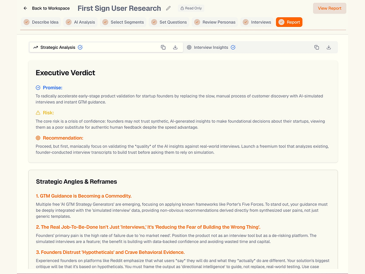Go to Select Segments step
Image resolution: width=365 pixels, height=274 pixels.
(123, 22)
